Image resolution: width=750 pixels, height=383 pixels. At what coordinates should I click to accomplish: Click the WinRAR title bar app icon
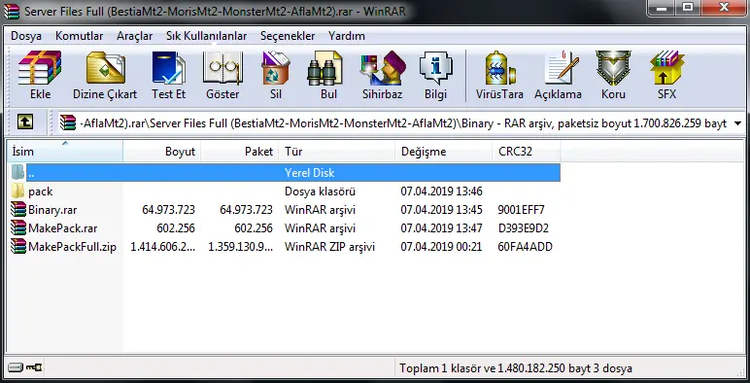(x=12, y=11)
